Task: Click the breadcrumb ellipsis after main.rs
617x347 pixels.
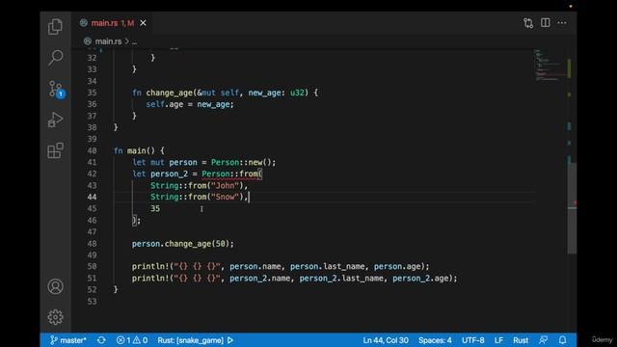Action: click(135, 41)
